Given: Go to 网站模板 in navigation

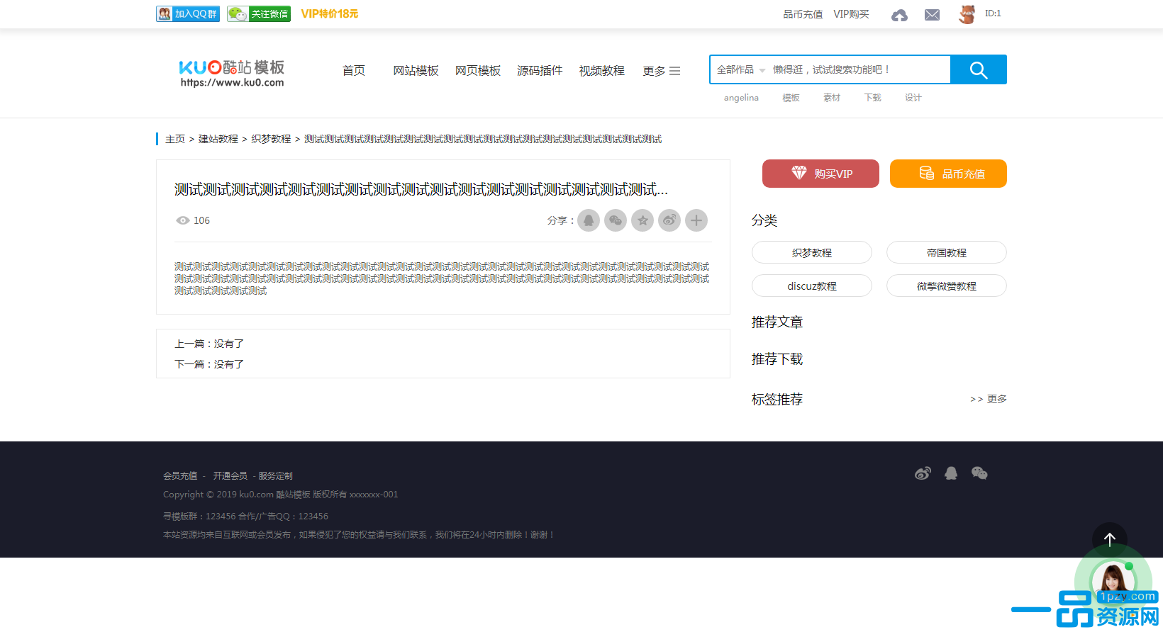Looking at the screenshot, I should [x=416, y=71].
